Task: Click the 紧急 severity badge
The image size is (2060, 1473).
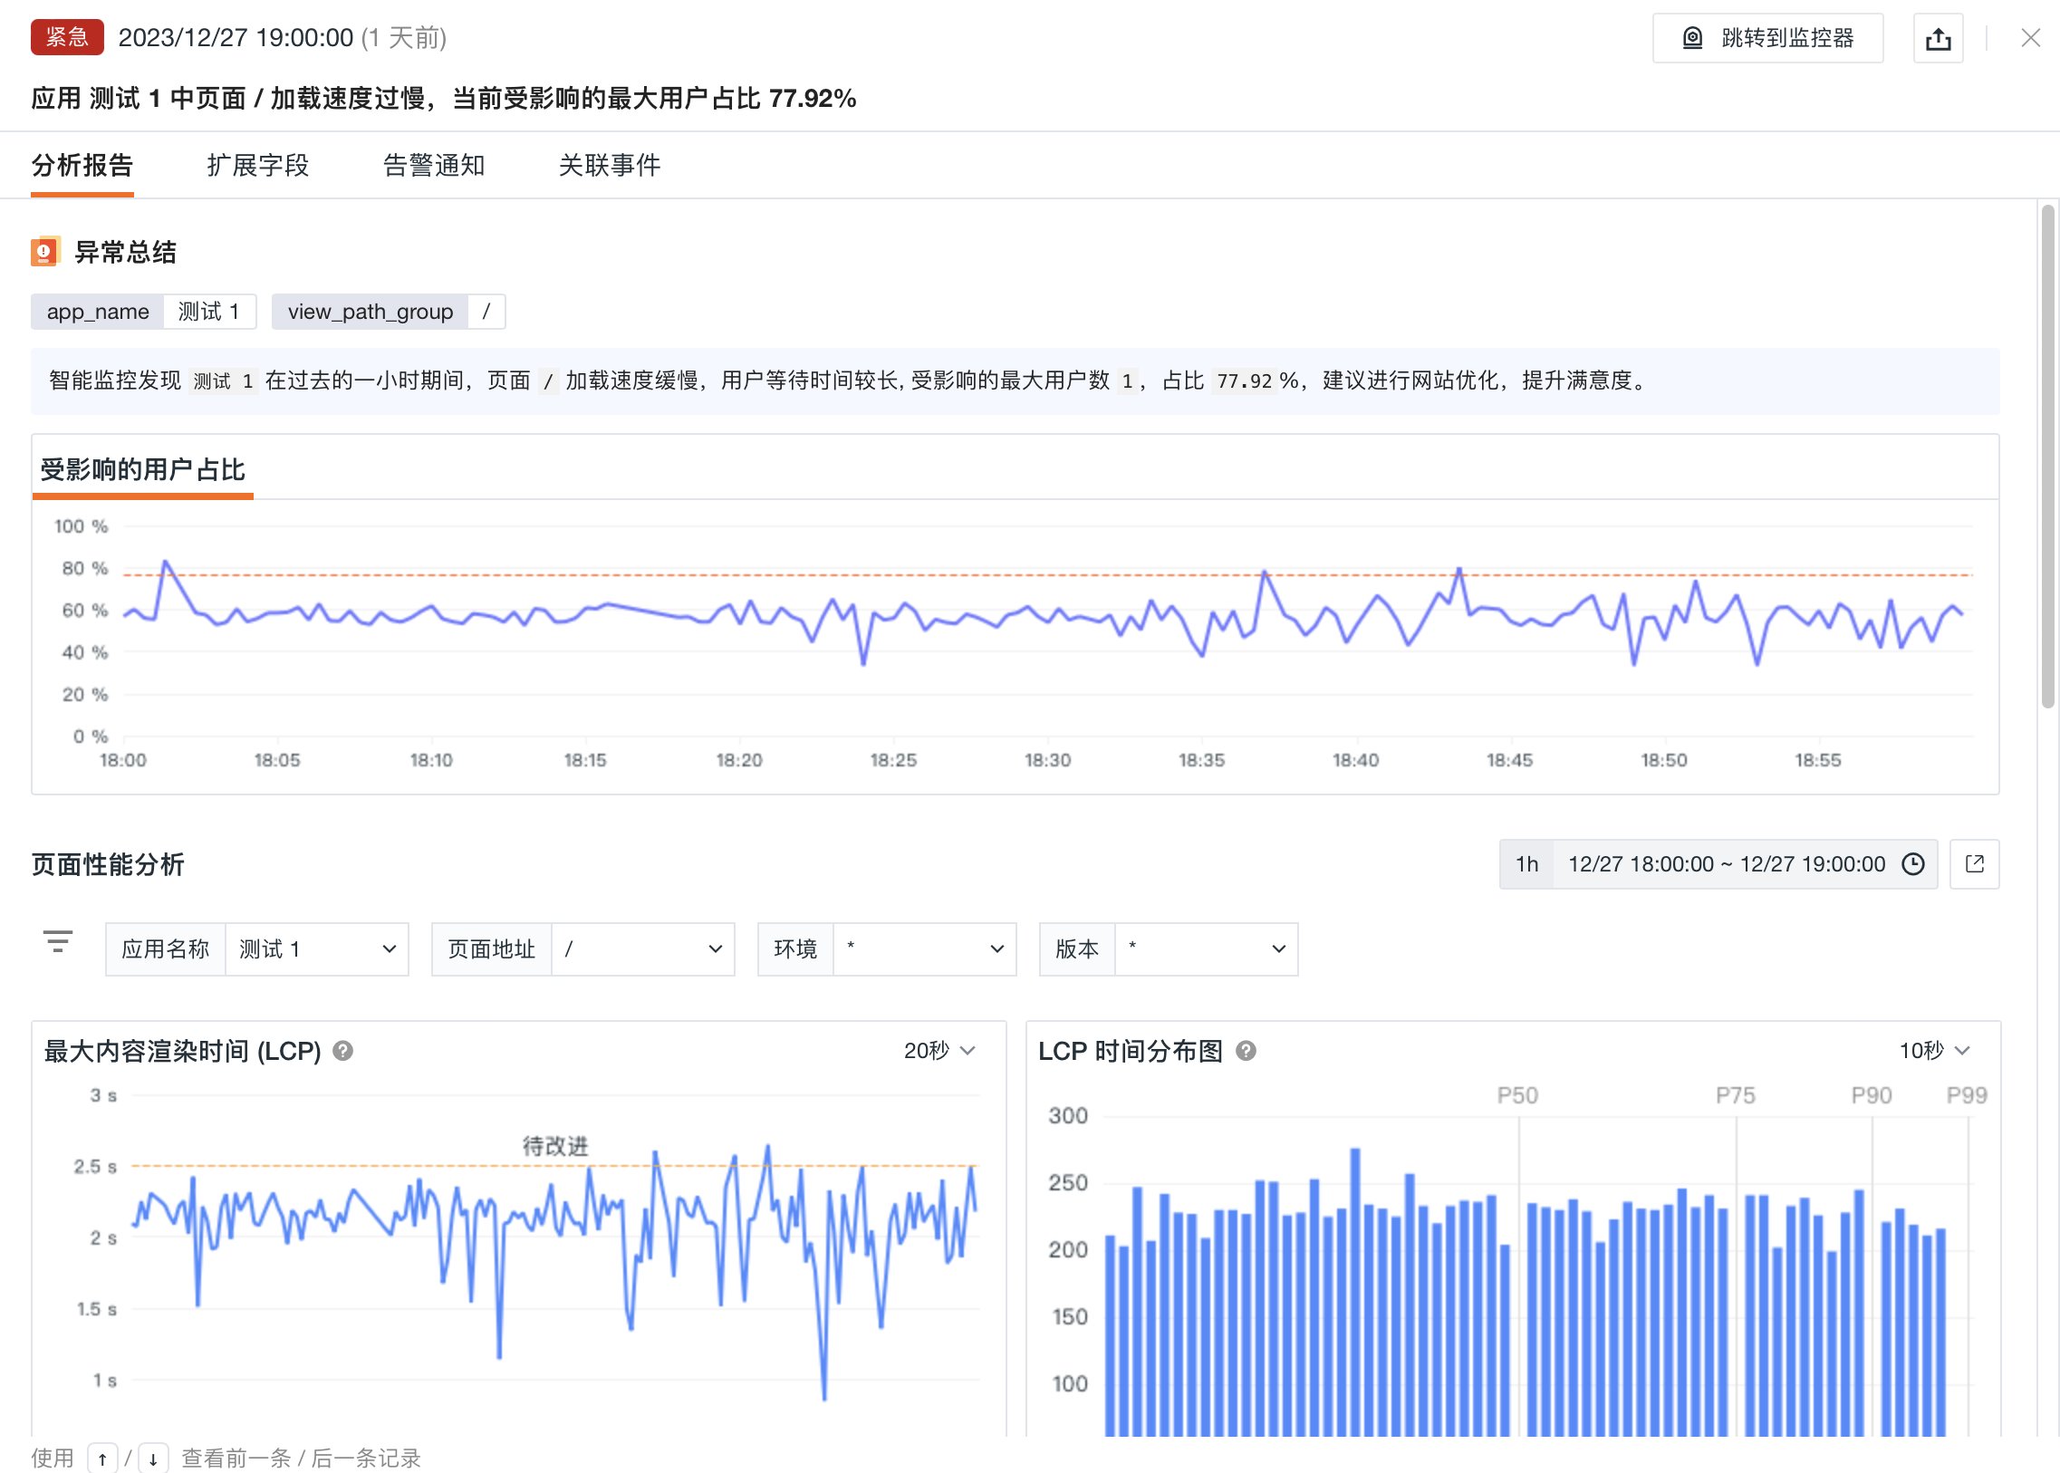Action: (x=67, y=37)
